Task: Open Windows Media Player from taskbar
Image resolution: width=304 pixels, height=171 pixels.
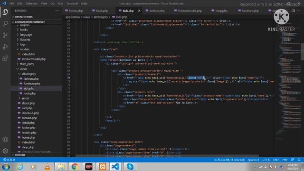Action: click(x=33, y=167)
